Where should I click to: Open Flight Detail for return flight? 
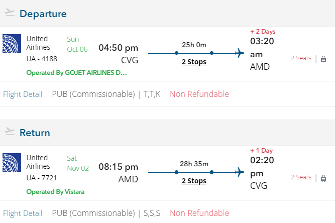point(23,213)
